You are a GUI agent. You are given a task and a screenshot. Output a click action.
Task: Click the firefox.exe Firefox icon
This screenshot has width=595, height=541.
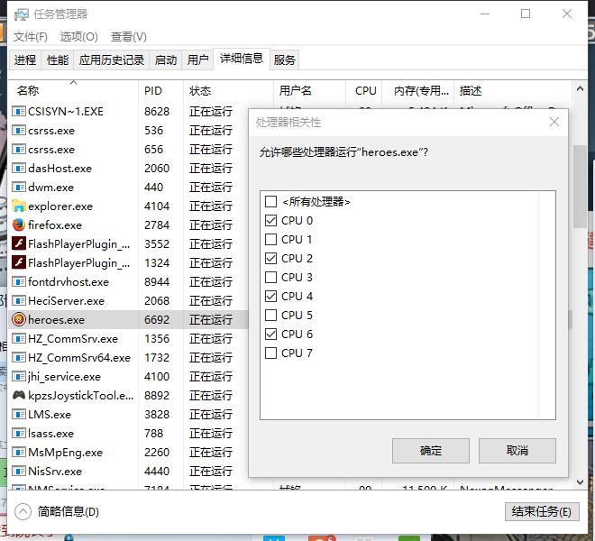pyautogui.click(x=19, y=225)
